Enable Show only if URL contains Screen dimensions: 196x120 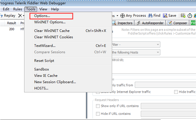click(x=98, y=106)
